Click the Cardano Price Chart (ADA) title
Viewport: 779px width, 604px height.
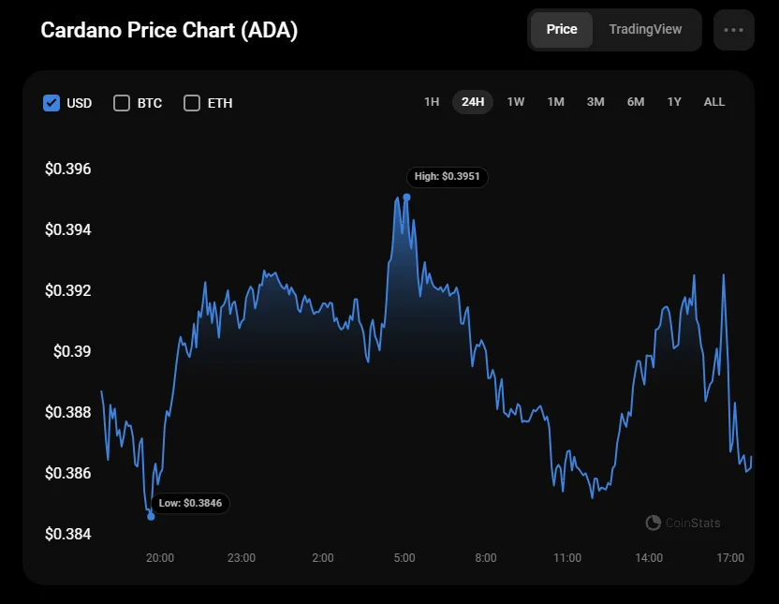pos(169,30)
